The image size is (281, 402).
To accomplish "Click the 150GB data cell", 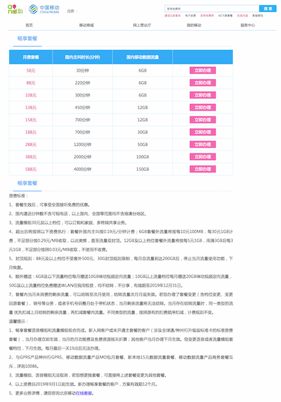I will click(143, 169).
